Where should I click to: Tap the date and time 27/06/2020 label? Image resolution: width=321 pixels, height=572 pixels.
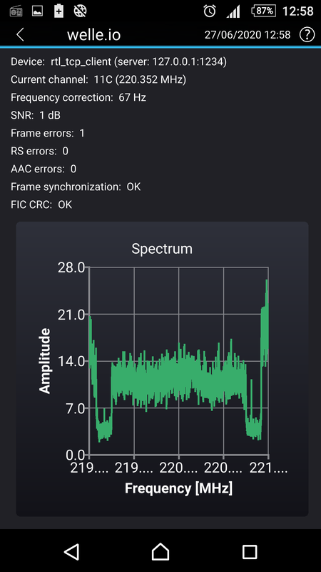tap(248, 35)
